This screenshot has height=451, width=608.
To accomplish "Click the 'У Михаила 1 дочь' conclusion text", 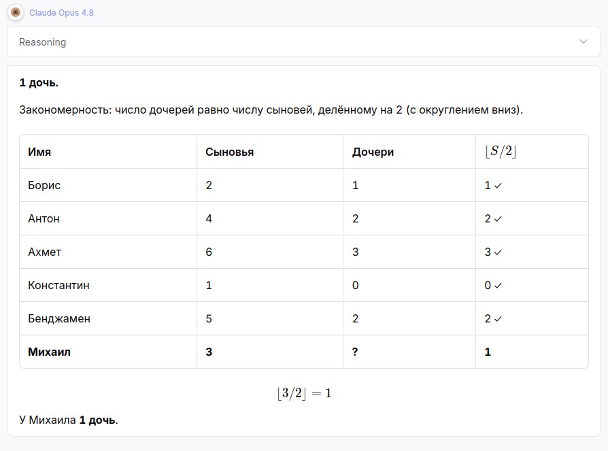I will click(x=69, y=420).
